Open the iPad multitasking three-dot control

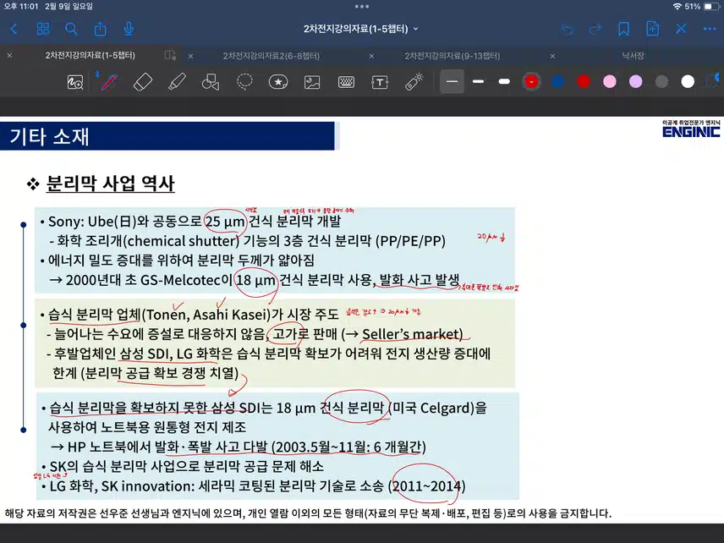(362, 7)
